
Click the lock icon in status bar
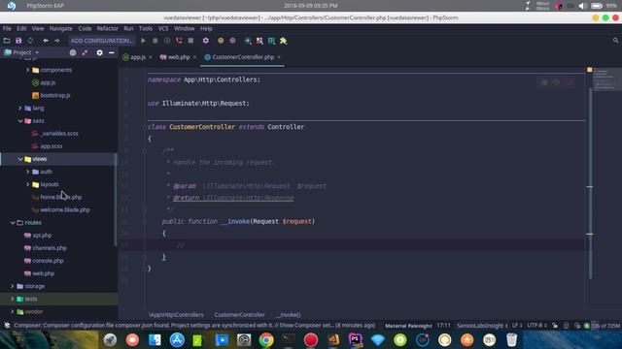point(555,326)
